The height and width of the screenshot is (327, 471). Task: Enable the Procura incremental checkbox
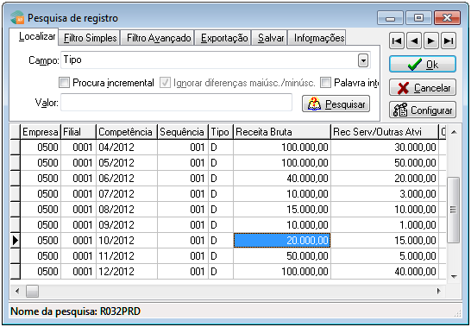click(64, 82)
